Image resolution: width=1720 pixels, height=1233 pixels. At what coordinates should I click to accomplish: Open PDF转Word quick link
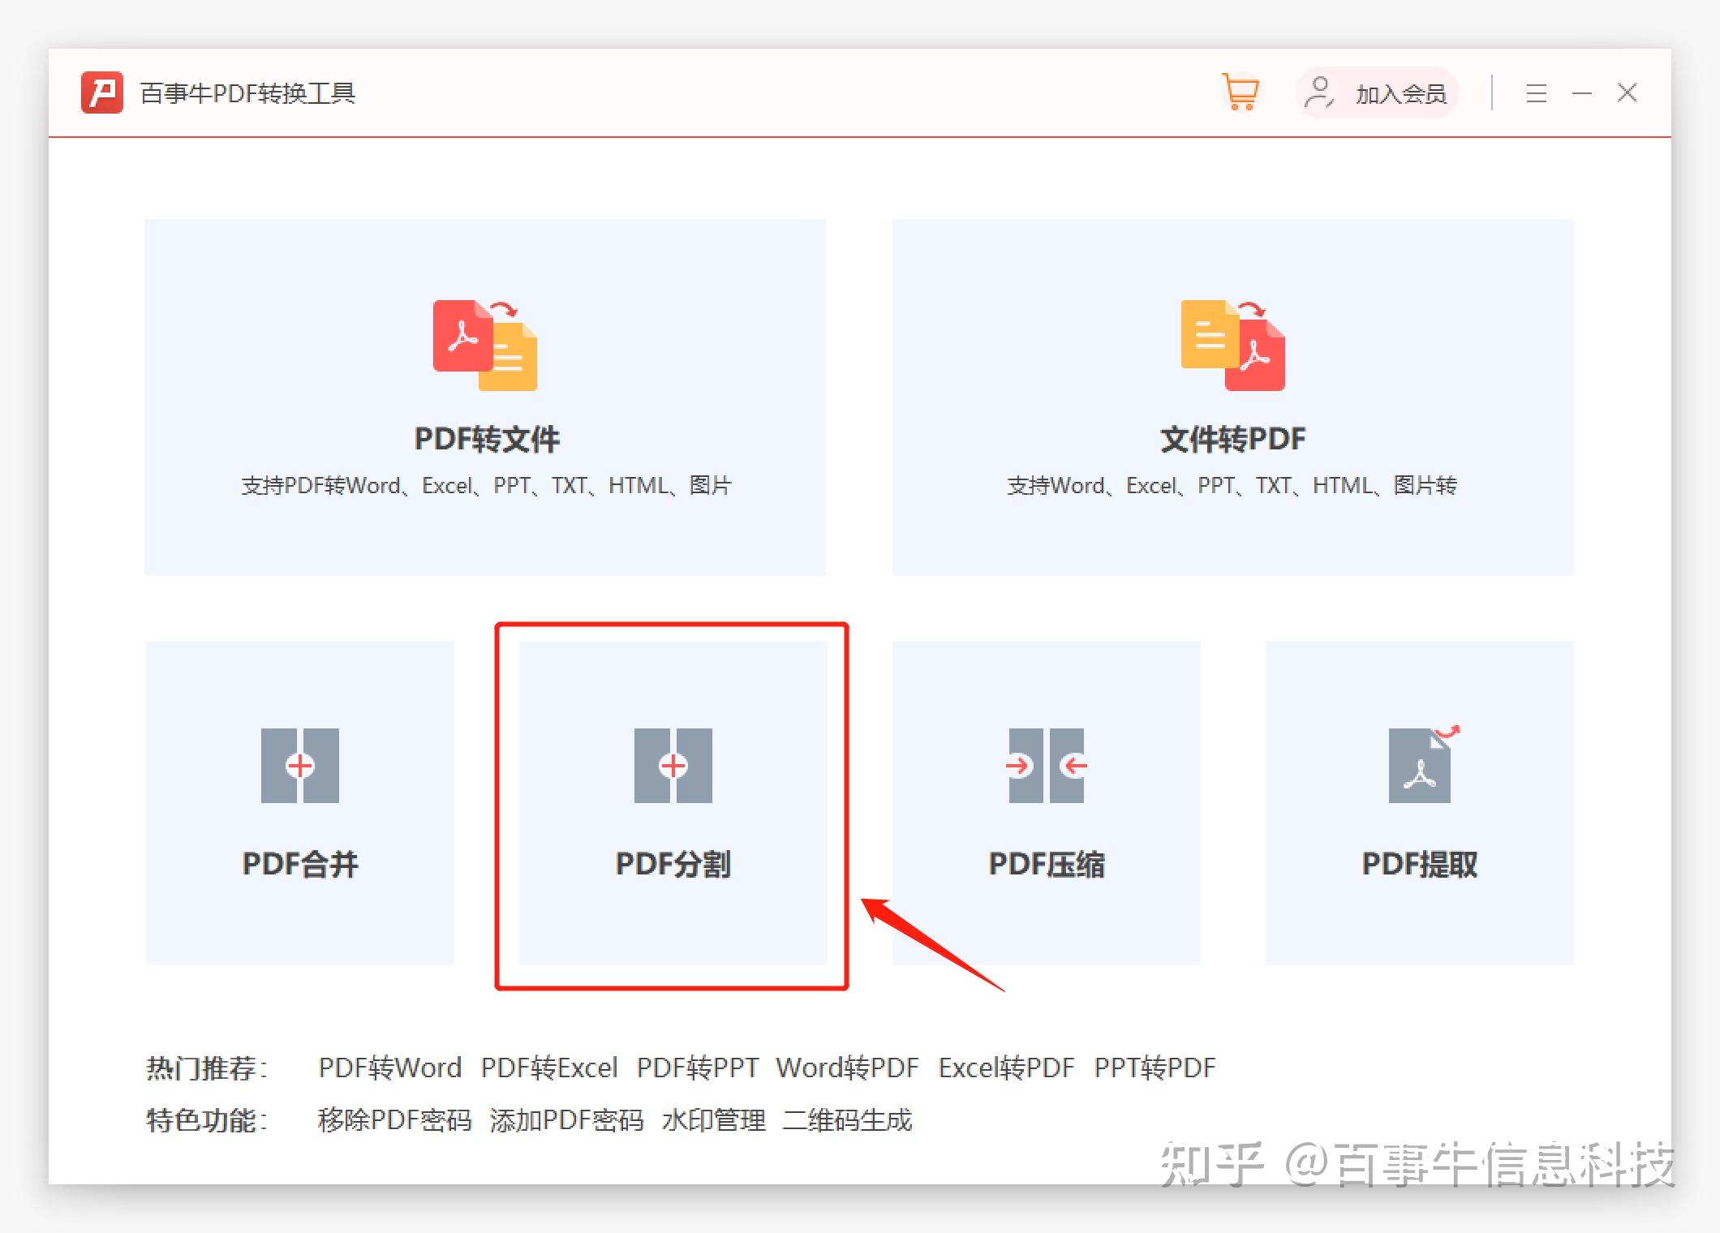(389, 1068)
